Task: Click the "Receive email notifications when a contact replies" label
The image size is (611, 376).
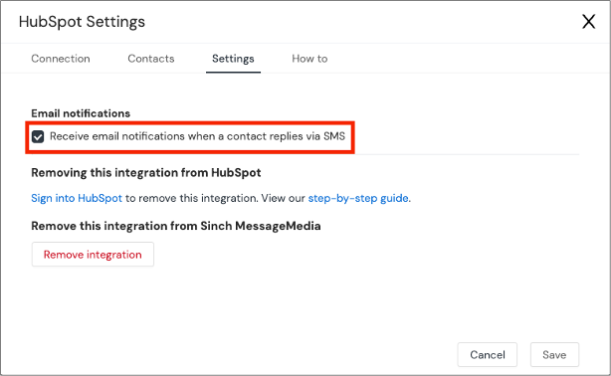Action: click(197, 136)
